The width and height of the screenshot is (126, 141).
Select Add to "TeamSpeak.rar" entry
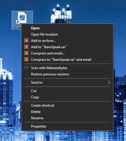pyautogui.click(x=67, y=47)
